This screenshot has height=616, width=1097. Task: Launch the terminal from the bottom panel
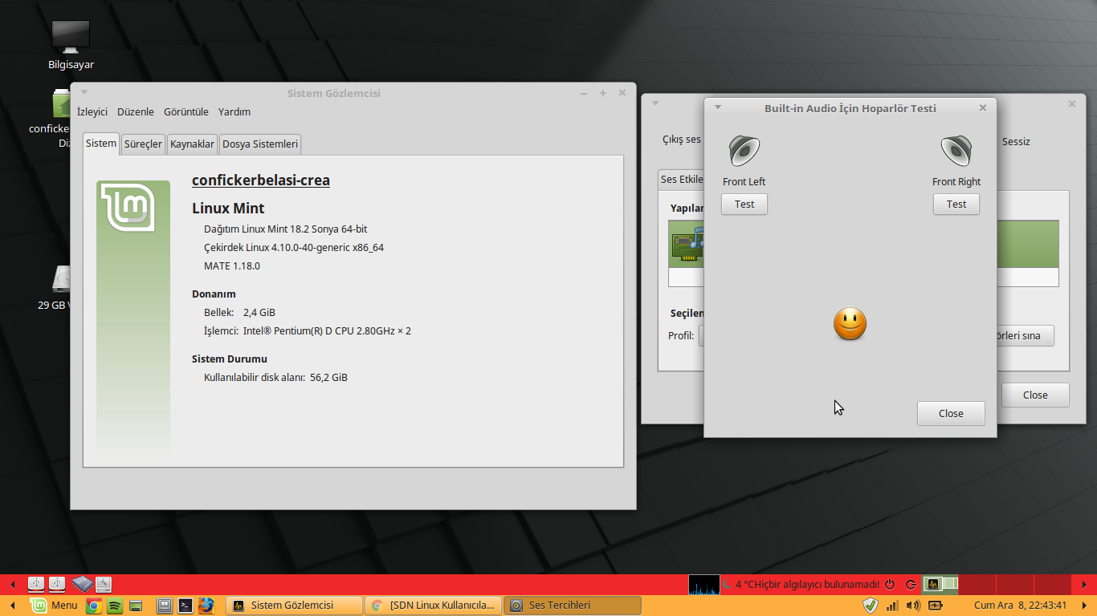186,606
